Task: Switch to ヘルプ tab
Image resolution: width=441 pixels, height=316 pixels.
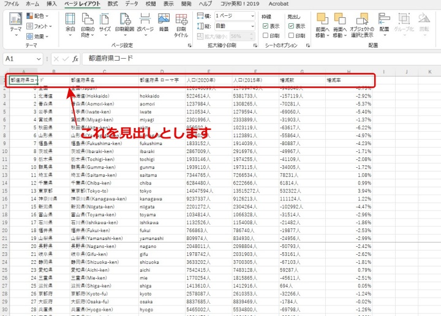Action: (x=205, y=4)
